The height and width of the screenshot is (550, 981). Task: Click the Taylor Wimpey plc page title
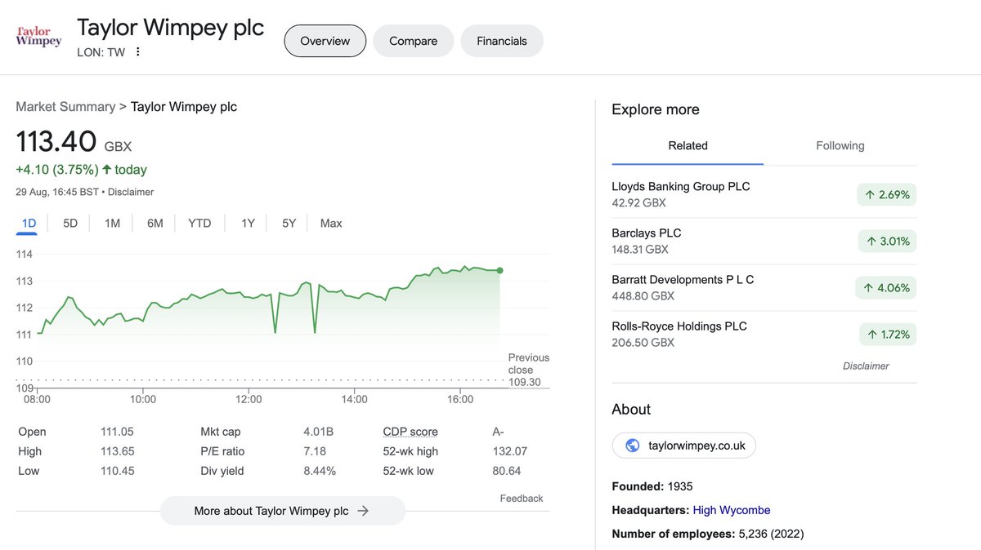coord(170,27)
